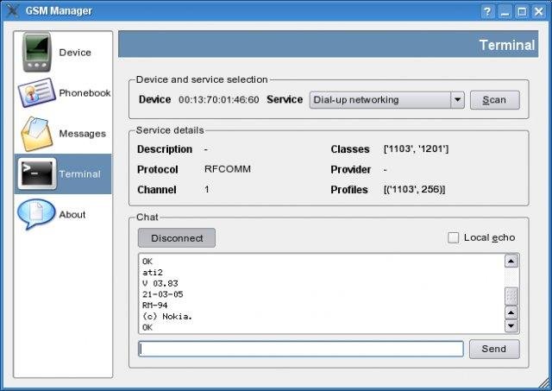The image size is (552, 391).
Task: Switch to the Device sidebar label
Action: pos(75,53)
